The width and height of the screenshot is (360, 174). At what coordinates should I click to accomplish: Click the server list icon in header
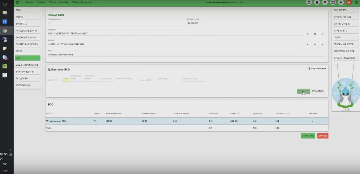333,2
